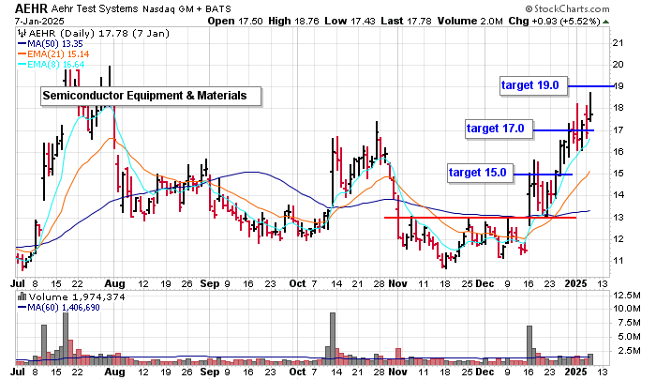Click the 20 price axis label

(618, 65)
